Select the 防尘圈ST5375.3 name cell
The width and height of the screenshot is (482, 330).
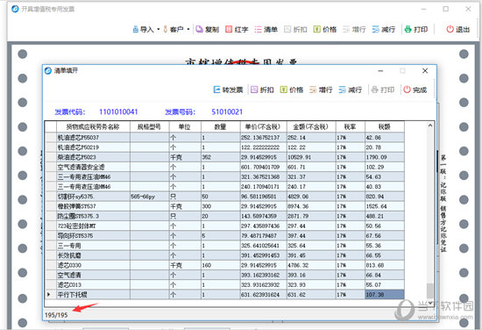pyautogui.click(x=93, y=216)
